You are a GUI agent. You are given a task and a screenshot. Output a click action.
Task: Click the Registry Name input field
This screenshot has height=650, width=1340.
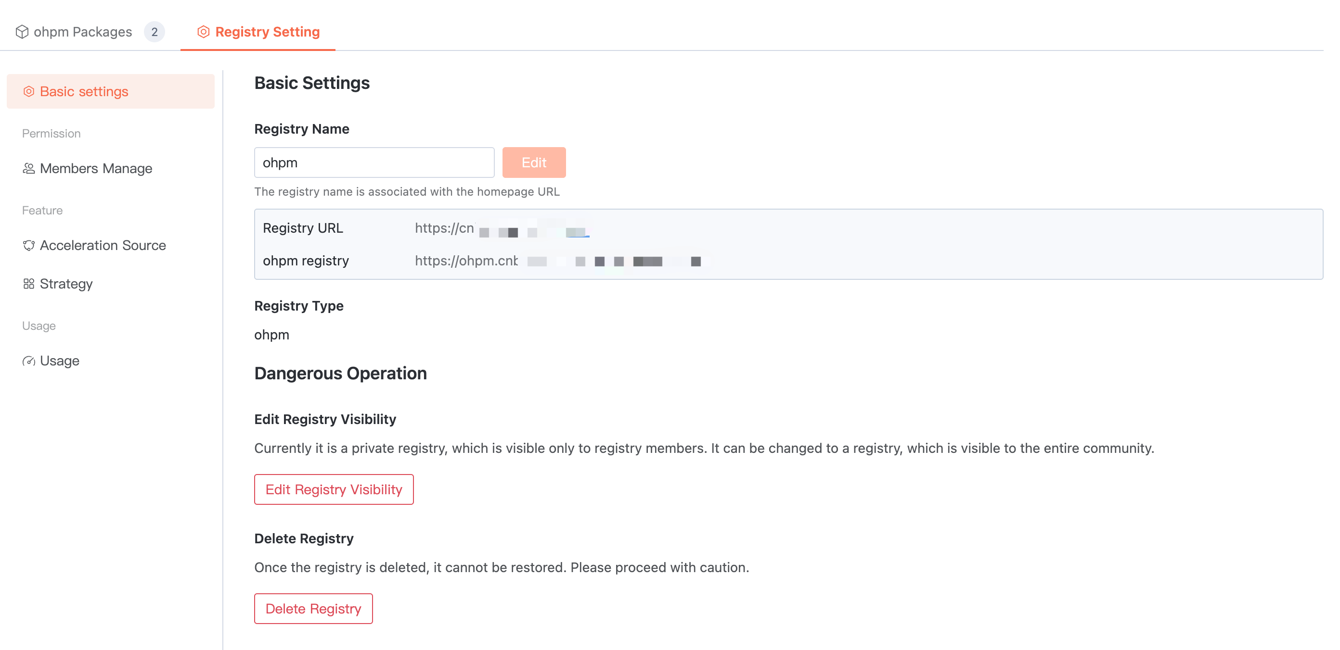374,162
